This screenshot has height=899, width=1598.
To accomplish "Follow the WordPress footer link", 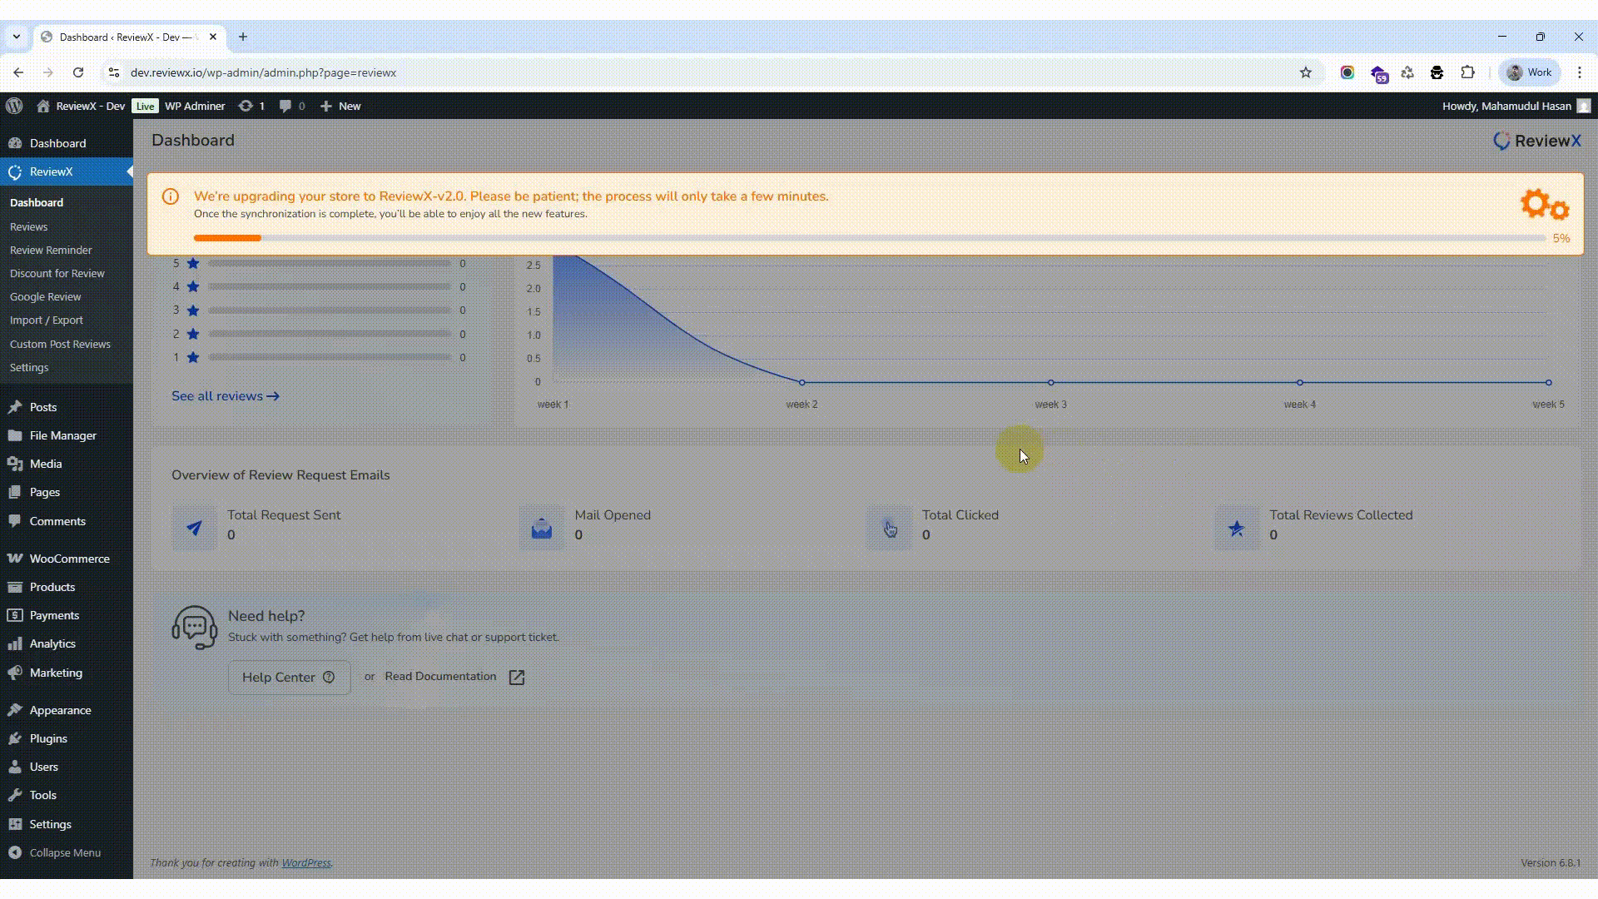I will tap(306, 863).
